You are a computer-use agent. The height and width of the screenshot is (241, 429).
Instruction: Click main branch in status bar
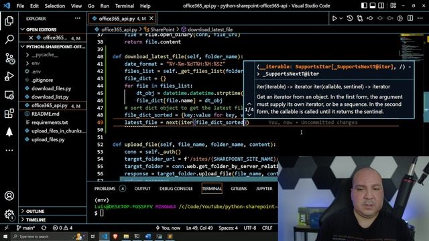click(x=25, y=228)
